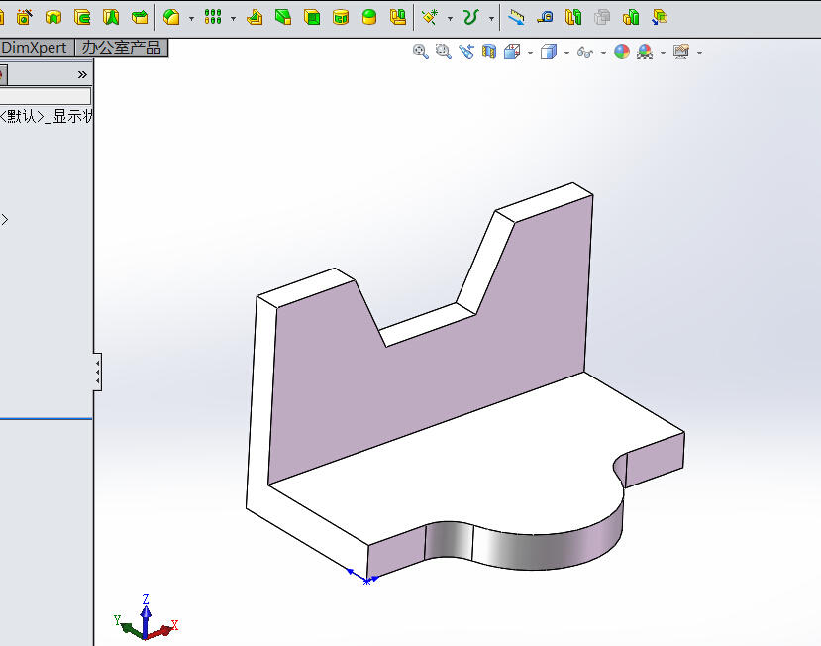Click the View Orientation cube icon

[x=512, y=52]
